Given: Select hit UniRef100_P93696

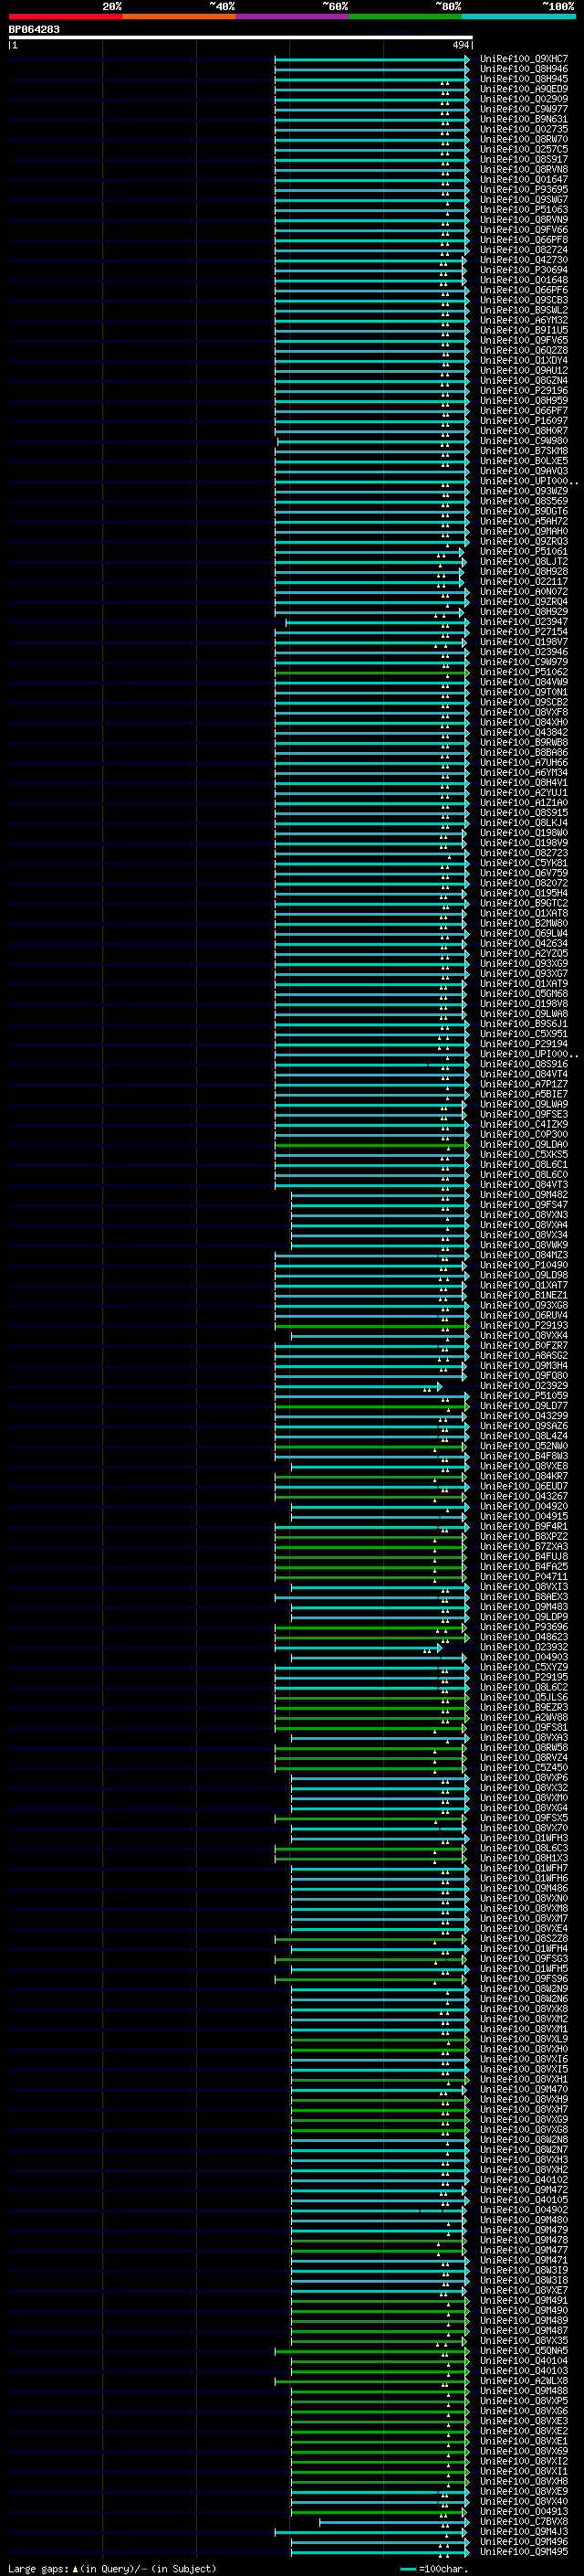Looking at the screenshot, I should coord(524,1628).
